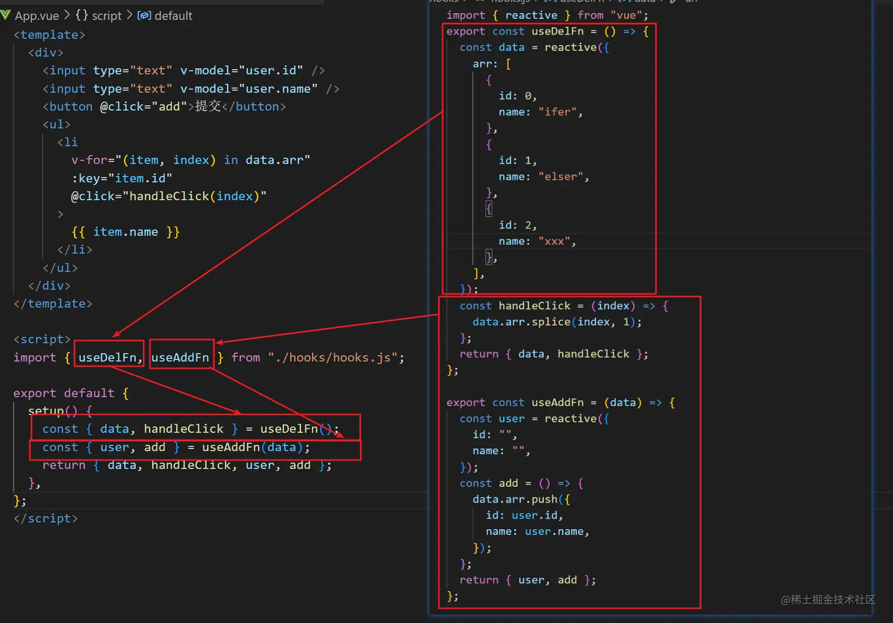
Task: Click the setup() { method line
Action: pos(60,411)
